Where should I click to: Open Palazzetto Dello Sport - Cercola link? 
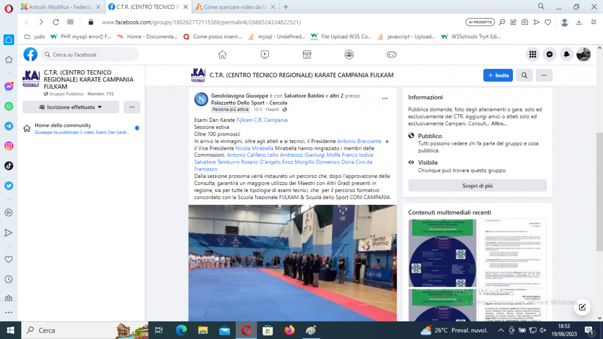click(x=249, y=102)
